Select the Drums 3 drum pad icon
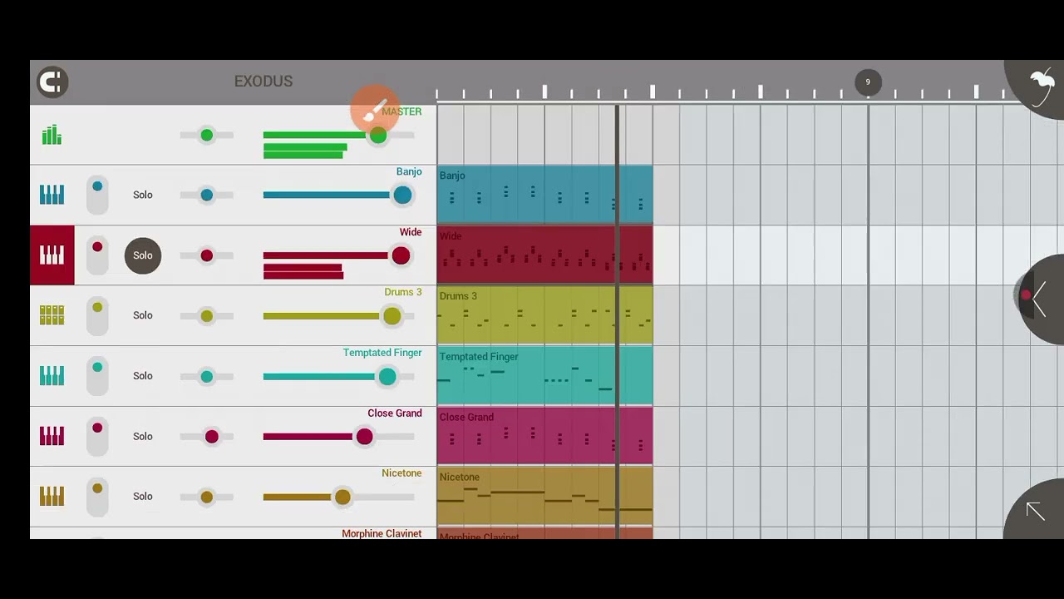 [x=52, y=315]
